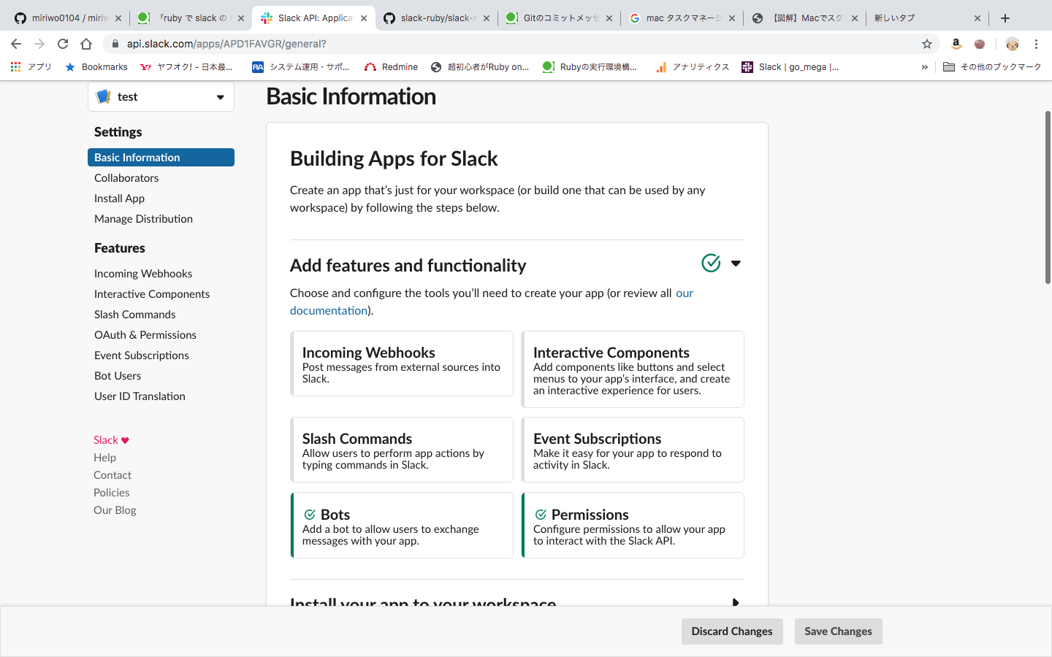Click the Slack heart link
The image size is (1052, 657).
tap(111, 440)
